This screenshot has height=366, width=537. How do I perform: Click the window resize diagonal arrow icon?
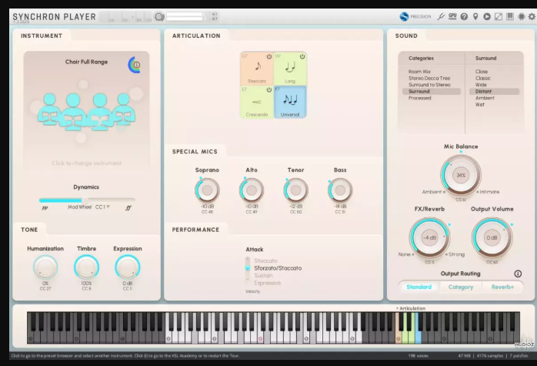[499, 16]
